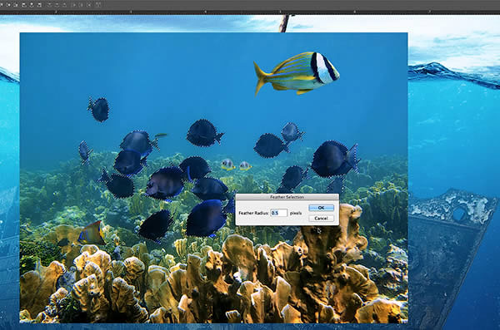Click the Align left edges icon
This screenshot has height=330, width=500.
tap(24, 5)
